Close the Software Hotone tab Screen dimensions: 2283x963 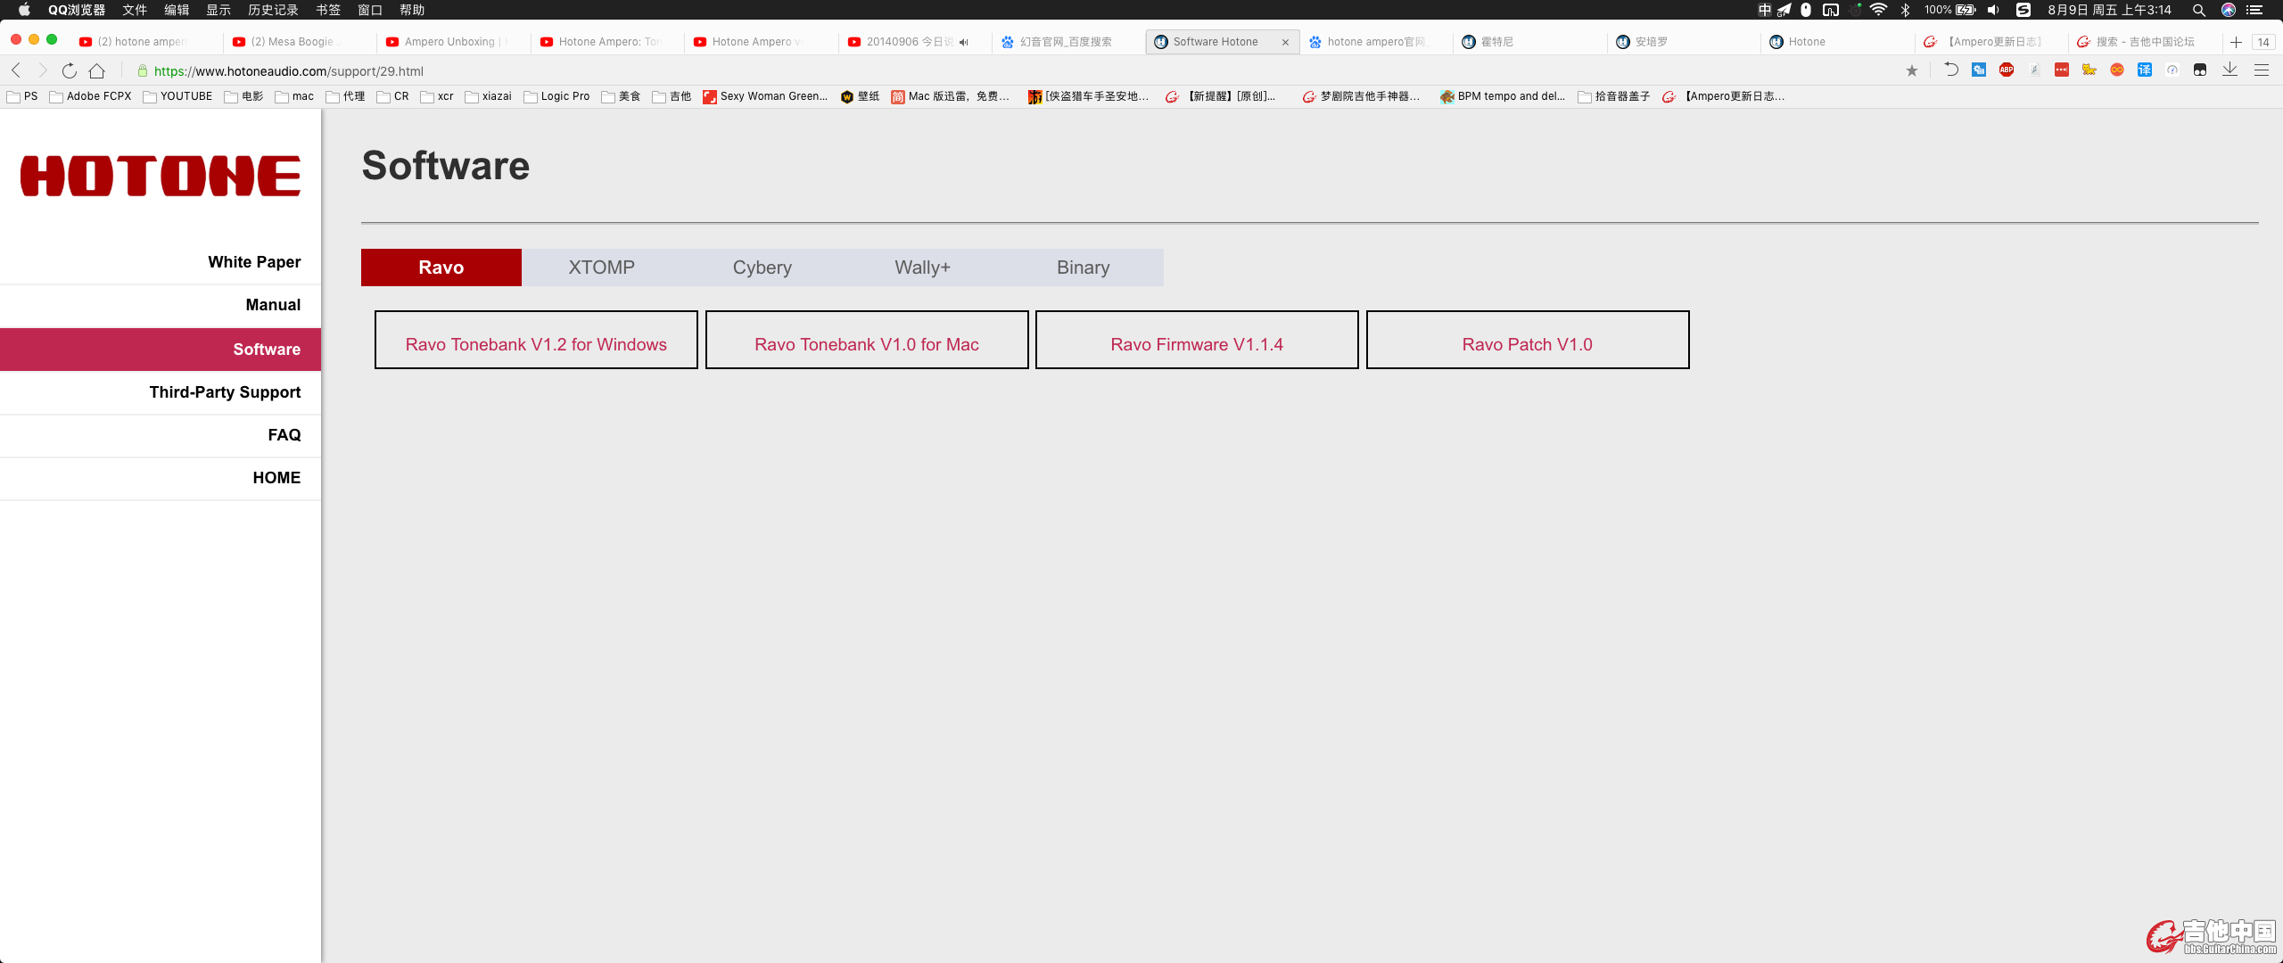(1285, 42)
